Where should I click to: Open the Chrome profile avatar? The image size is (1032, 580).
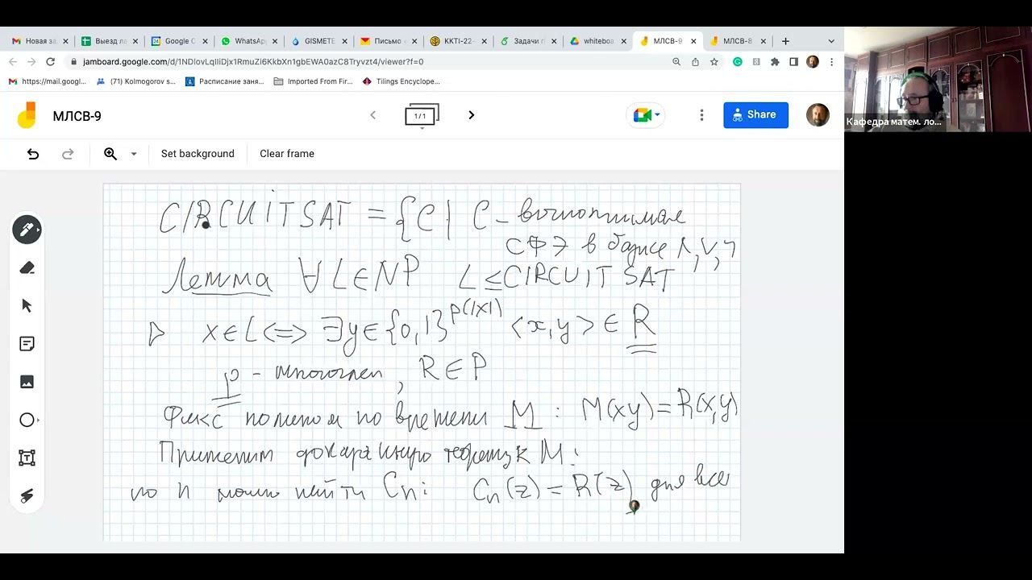pyautogui.click(x=813, y=61)
